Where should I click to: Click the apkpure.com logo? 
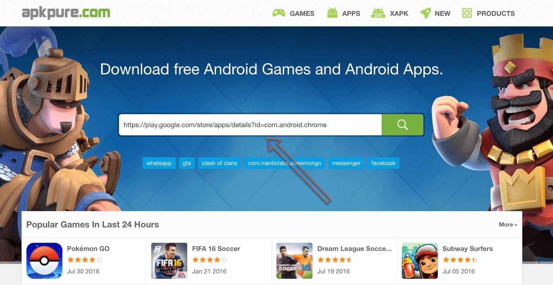point(66,13)
